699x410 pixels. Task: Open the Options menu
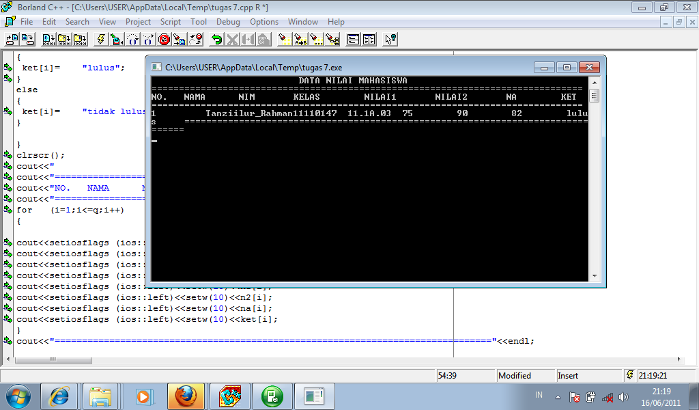pyautogui.click(x=264, y=22)
